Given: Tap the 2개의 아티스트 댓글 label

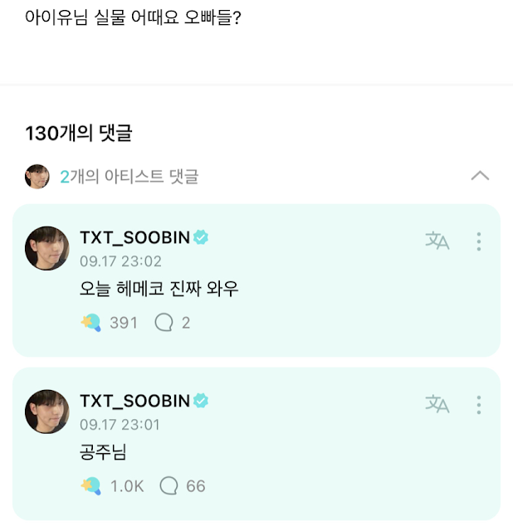Looking at the screenshot, I should (129, 176).
